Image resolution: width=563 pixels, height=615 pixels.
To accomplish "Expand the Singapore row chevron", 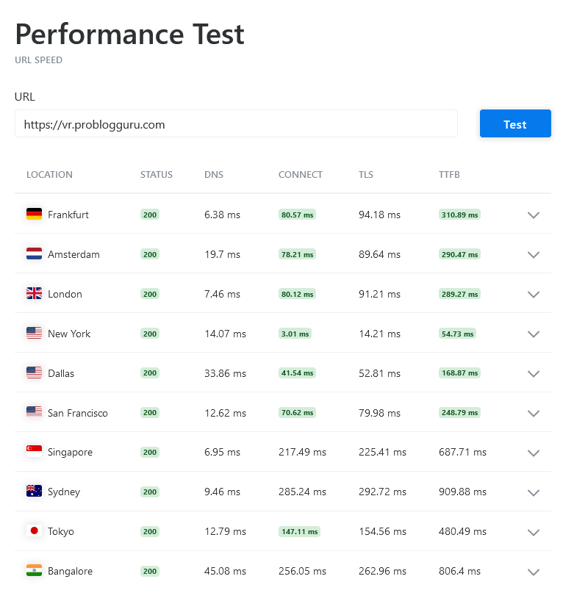I will 534,453.
